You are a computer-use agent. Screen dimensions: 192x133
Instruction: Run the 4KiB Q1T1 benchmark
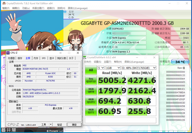pyautogui.click(x=91, y=111)
